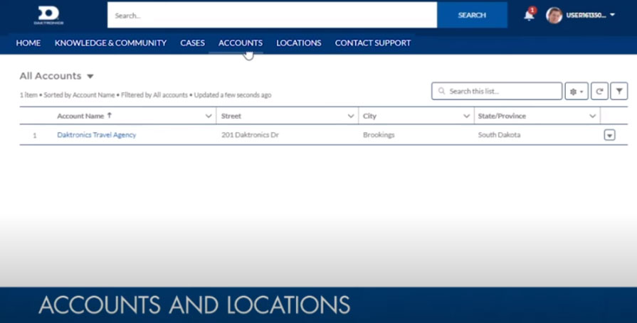Show filters with funnel icon

click(x=619, y=92)
